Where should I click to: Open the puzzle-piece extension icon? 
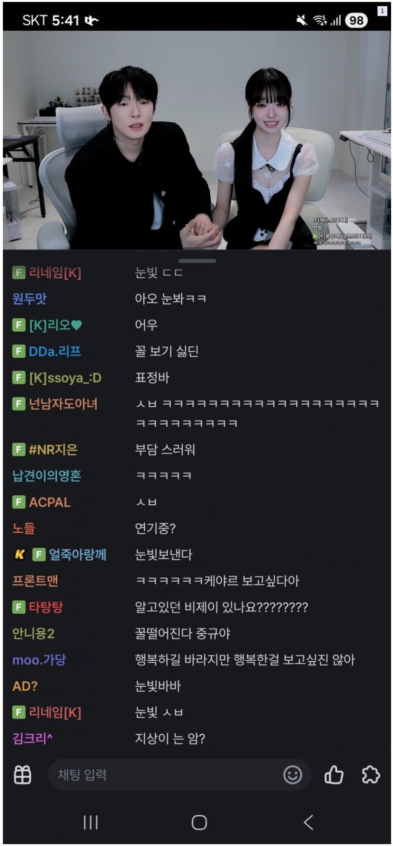tap(371, 775)
